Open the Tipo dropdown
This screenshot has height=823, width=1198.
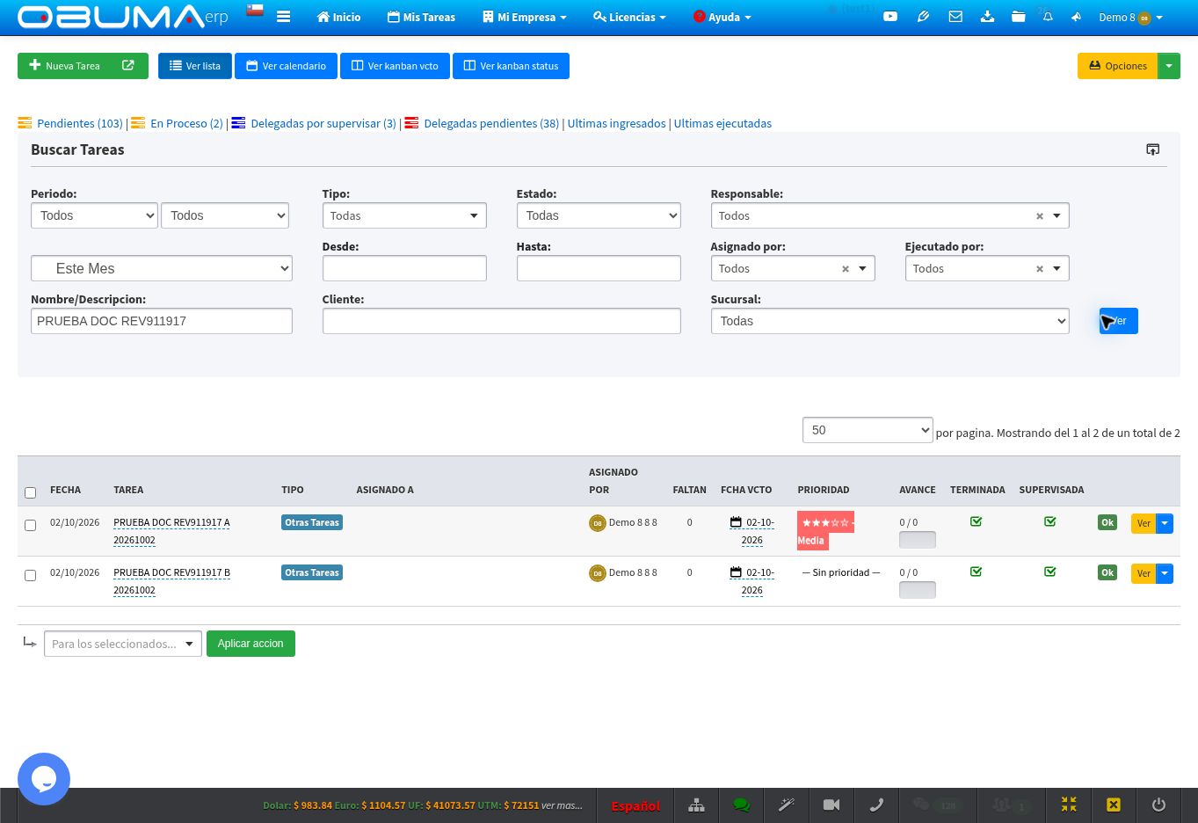click(x=404, y=215)
